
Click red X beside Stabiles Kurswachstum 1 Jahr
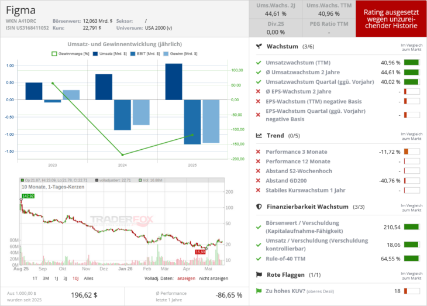pos(258,190)
